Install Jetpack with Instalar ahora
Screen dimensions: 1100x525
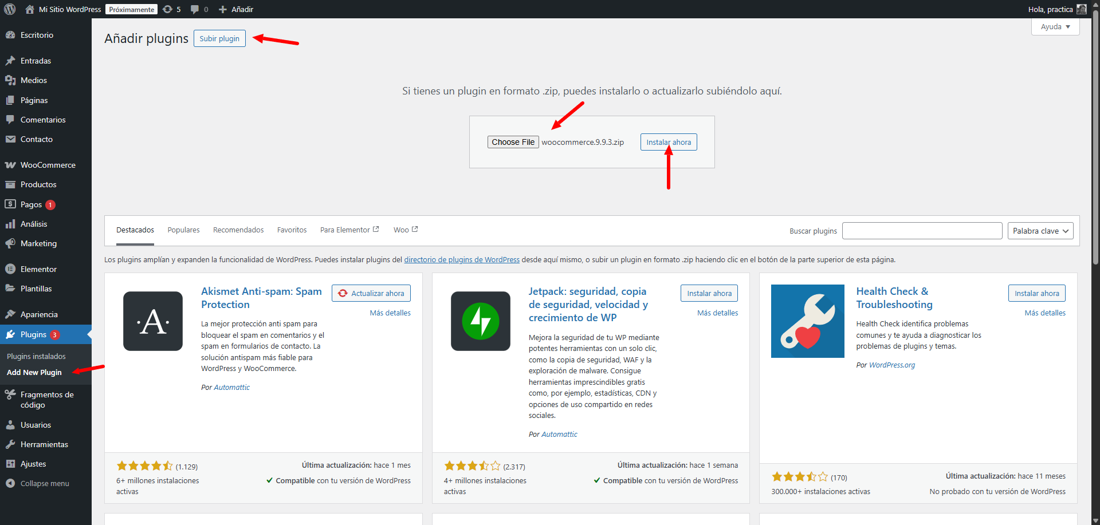click(709, 293)
